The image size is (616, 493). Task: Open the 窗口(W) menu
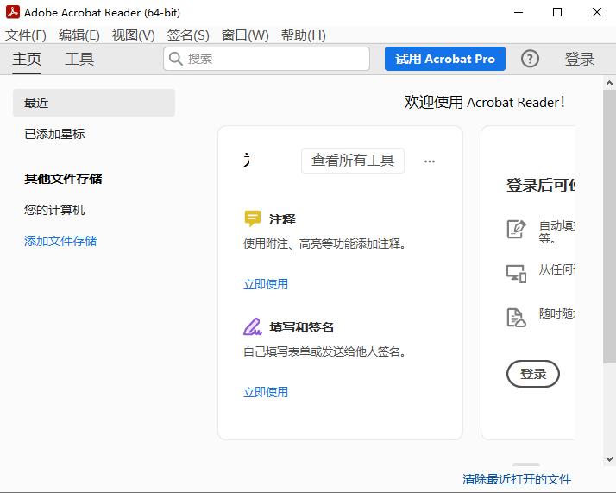(245, 35)
